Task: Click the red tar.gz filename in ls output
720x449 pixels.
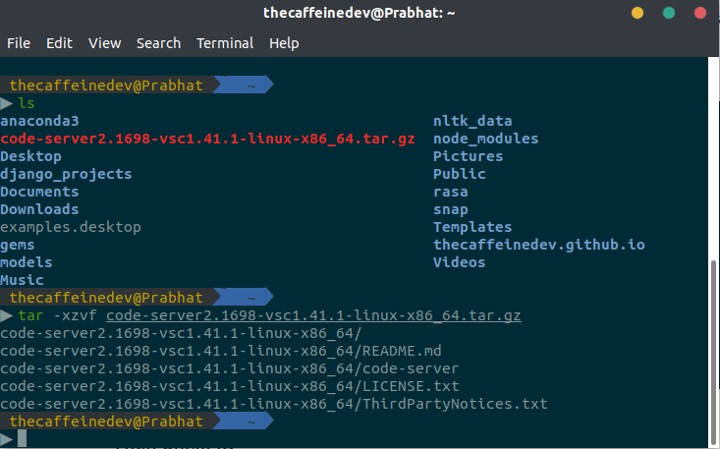Action: pyautogui.click(x=207, y=139)
